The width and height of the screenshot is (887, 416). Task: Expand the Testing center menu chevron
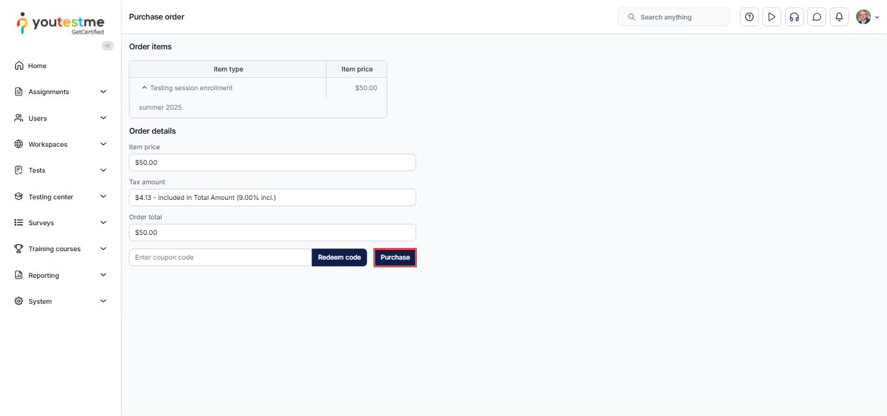click(x=103, y=197)
